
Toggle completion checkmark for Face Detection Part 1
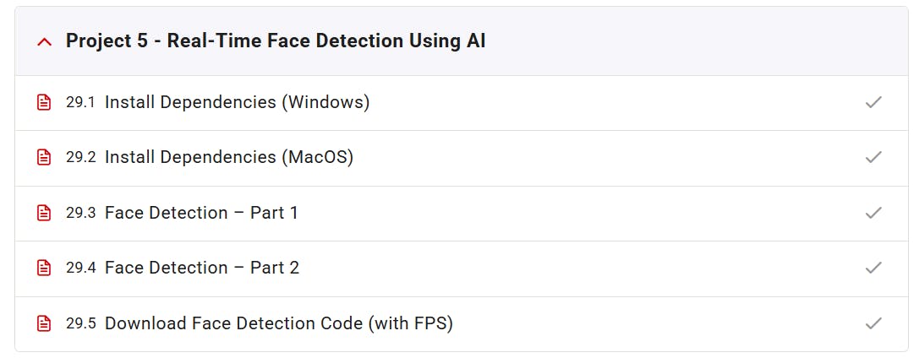pos(873,213)
